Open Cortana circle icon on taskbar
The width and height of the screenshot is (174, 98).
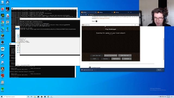point(28,97)
